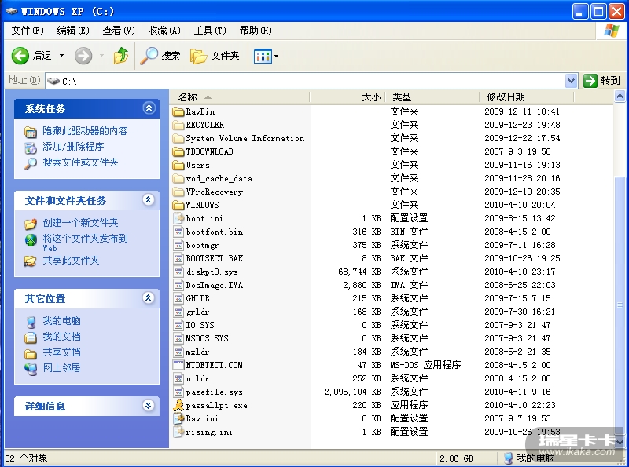Select the passallpt.exe file icon
629x467 pixels.
click(x=178, y=406)
